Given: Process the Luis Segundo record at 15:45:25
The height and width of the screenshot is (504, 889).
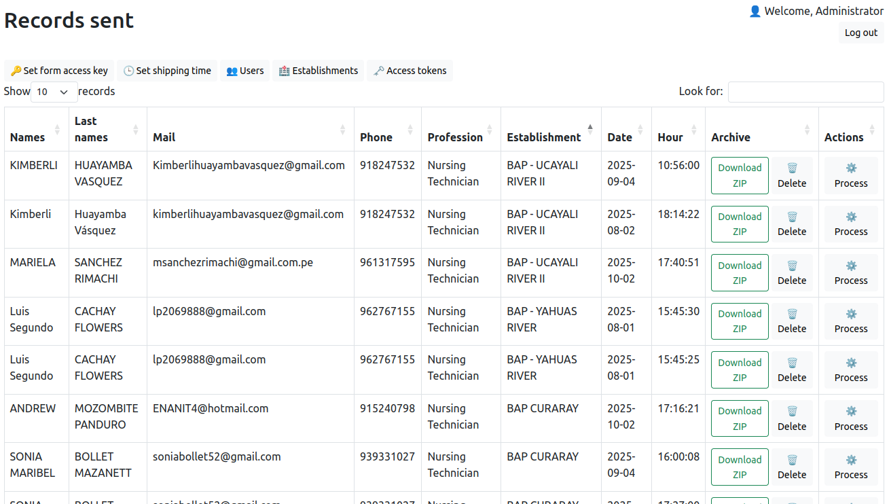Looking at the screenshot, I should click(851, 370).
